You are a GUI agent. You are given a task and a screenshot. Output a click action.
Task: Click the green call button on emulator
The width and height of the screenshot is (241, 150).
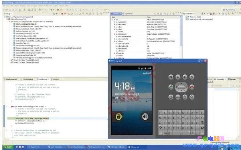tap(171, 87)
